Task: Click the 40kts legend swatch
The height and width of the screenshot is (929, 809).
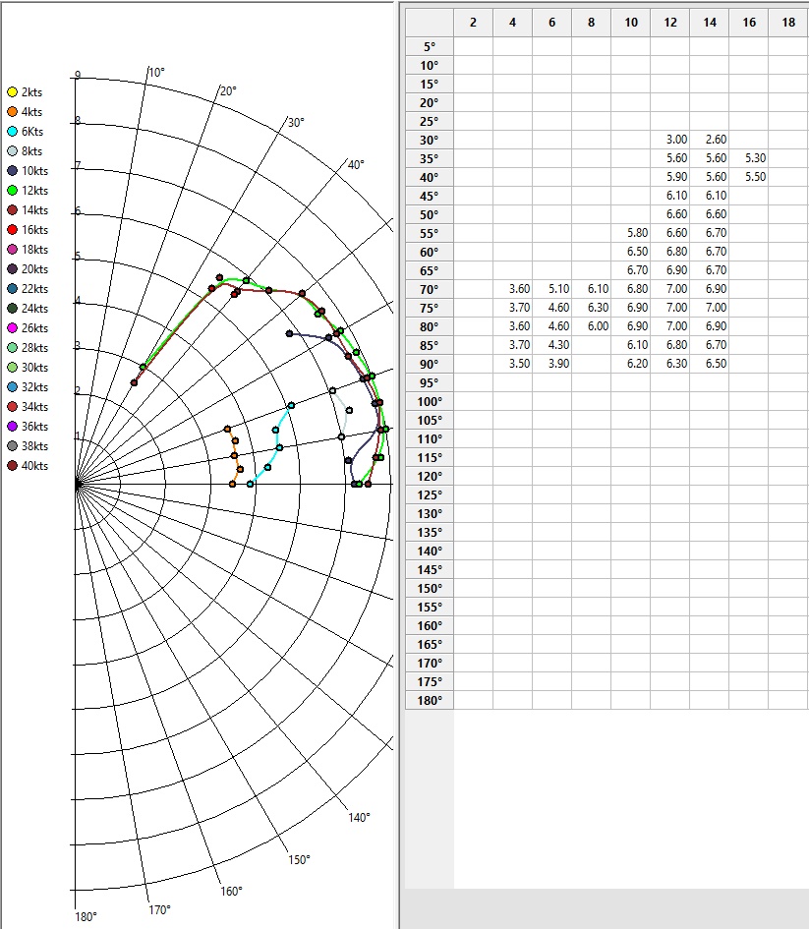Action: [12, 465]
